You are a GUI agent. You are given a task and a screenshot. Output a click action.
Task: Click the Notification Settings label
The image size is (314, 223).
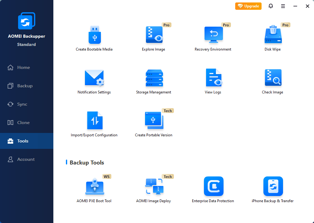coord(94,92)
